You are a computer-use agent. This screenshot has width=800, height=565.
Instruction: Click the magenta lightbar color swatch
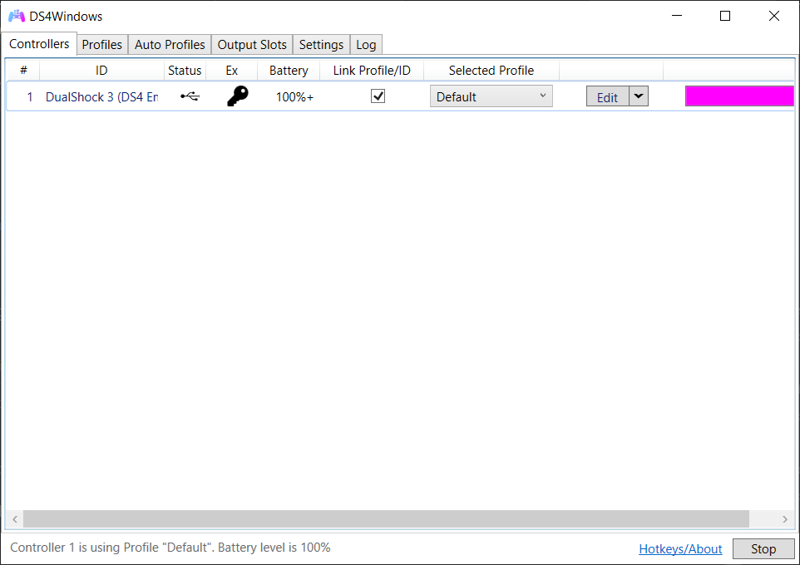739,96
